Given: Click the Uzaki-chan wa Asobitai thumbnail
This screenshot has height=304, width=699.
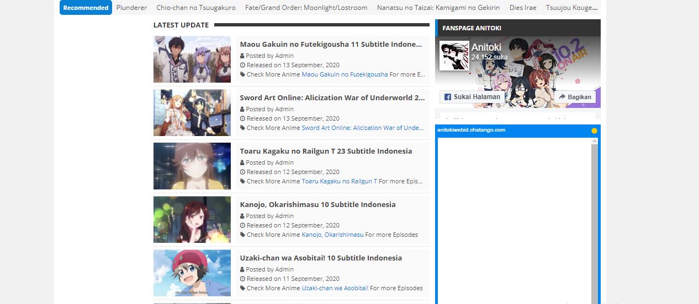Looking at the screenshot, I should point(192,273).
